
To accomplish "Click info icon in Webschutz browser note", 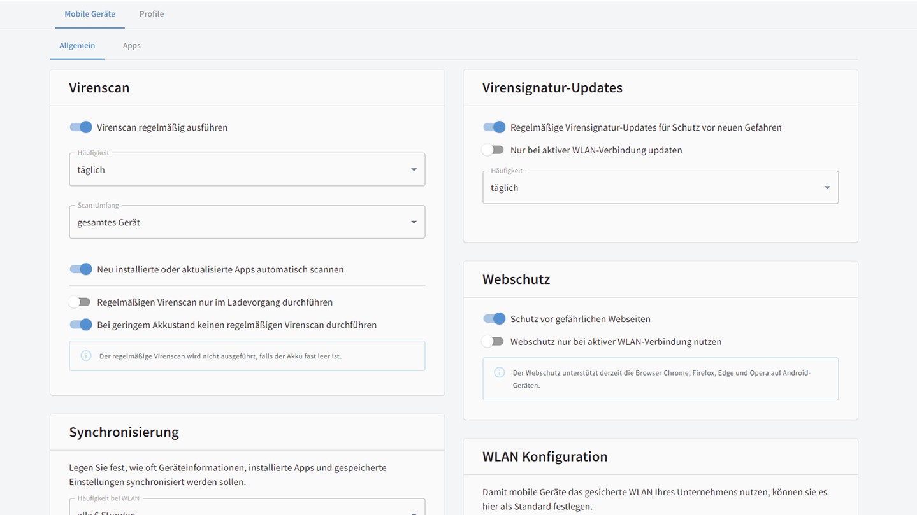I will pyautogui.click(x=500, y=372).
